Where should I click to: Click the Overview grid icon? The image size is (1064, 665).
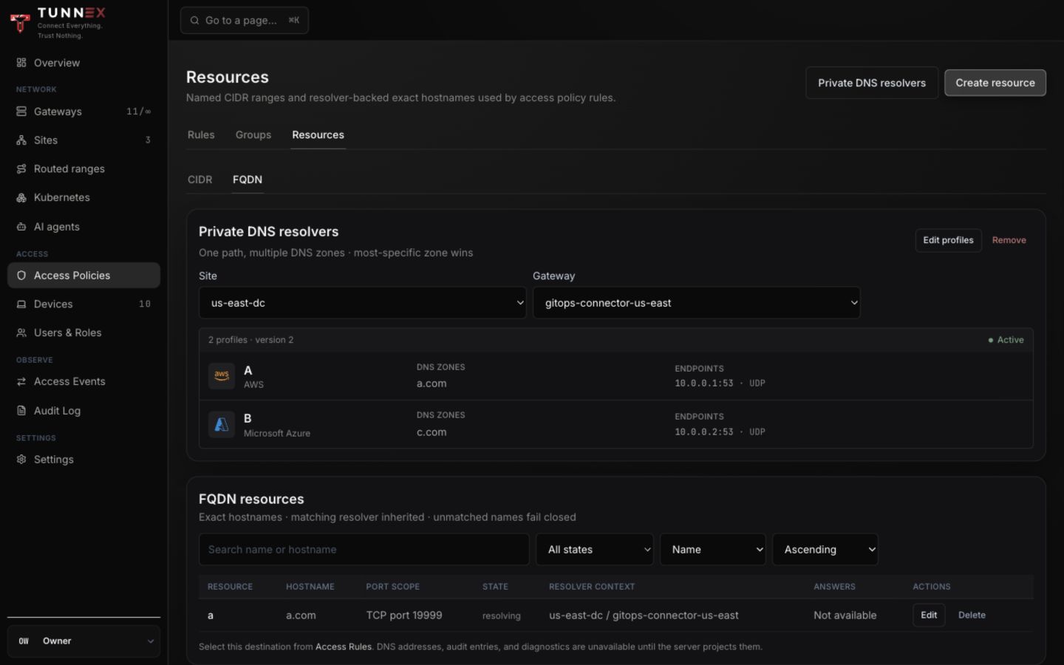[x=21, y=63]
